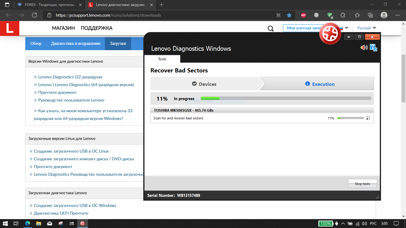Open the Edge Favorites list icon

click(x=357, y=15)
